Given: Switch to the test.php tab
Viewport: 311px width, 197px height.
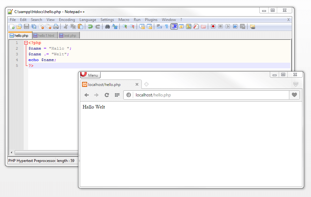Looking at the screenshot, I should click(x=69, y=36).
